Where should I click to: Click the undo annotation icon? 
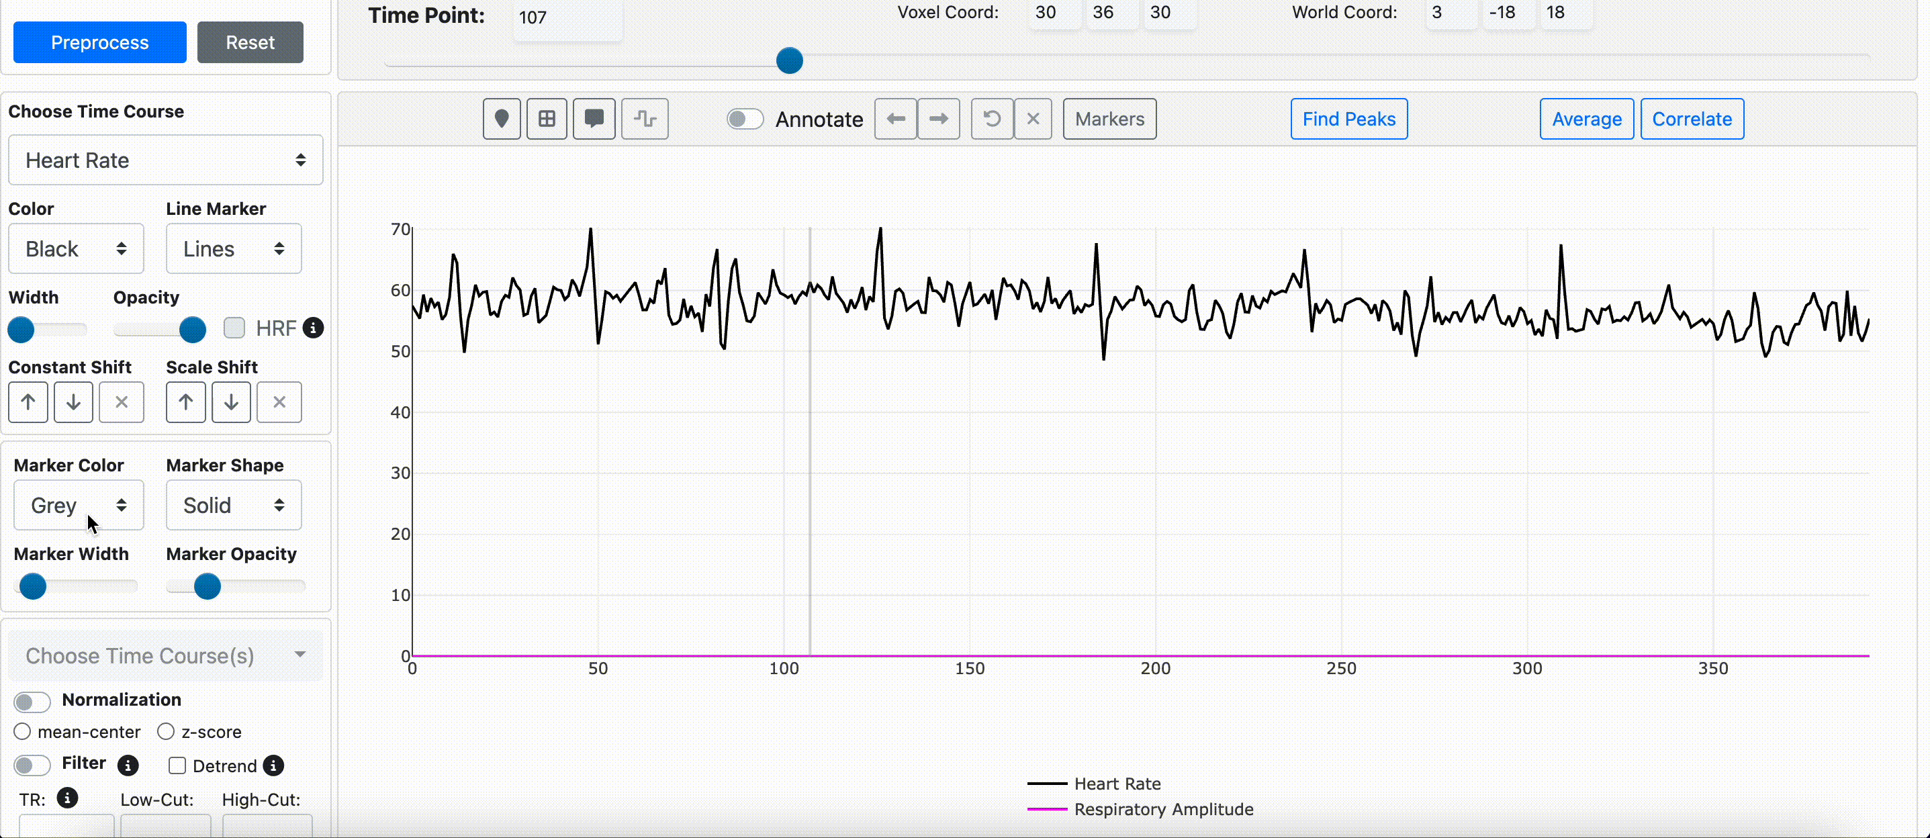pos(991,119)
